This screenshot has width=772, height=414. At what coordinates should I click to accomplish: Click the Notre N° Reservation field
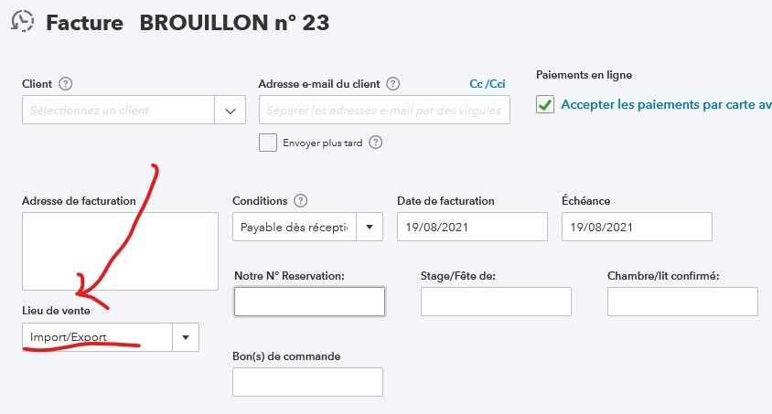coord(309,302)
